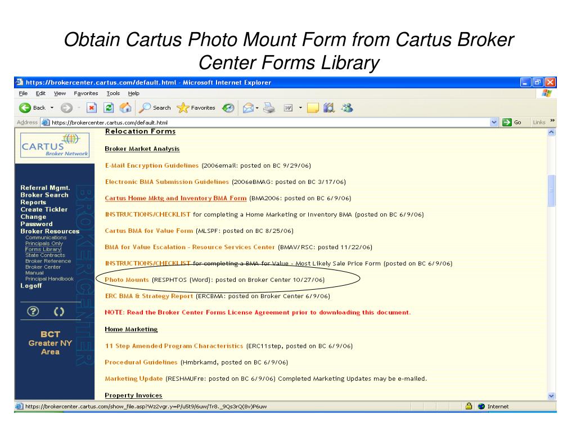The height and width of the screenshot is (432, 576).
Task: Open Cartus BMA for Value Form link
Action: [148, 231]
